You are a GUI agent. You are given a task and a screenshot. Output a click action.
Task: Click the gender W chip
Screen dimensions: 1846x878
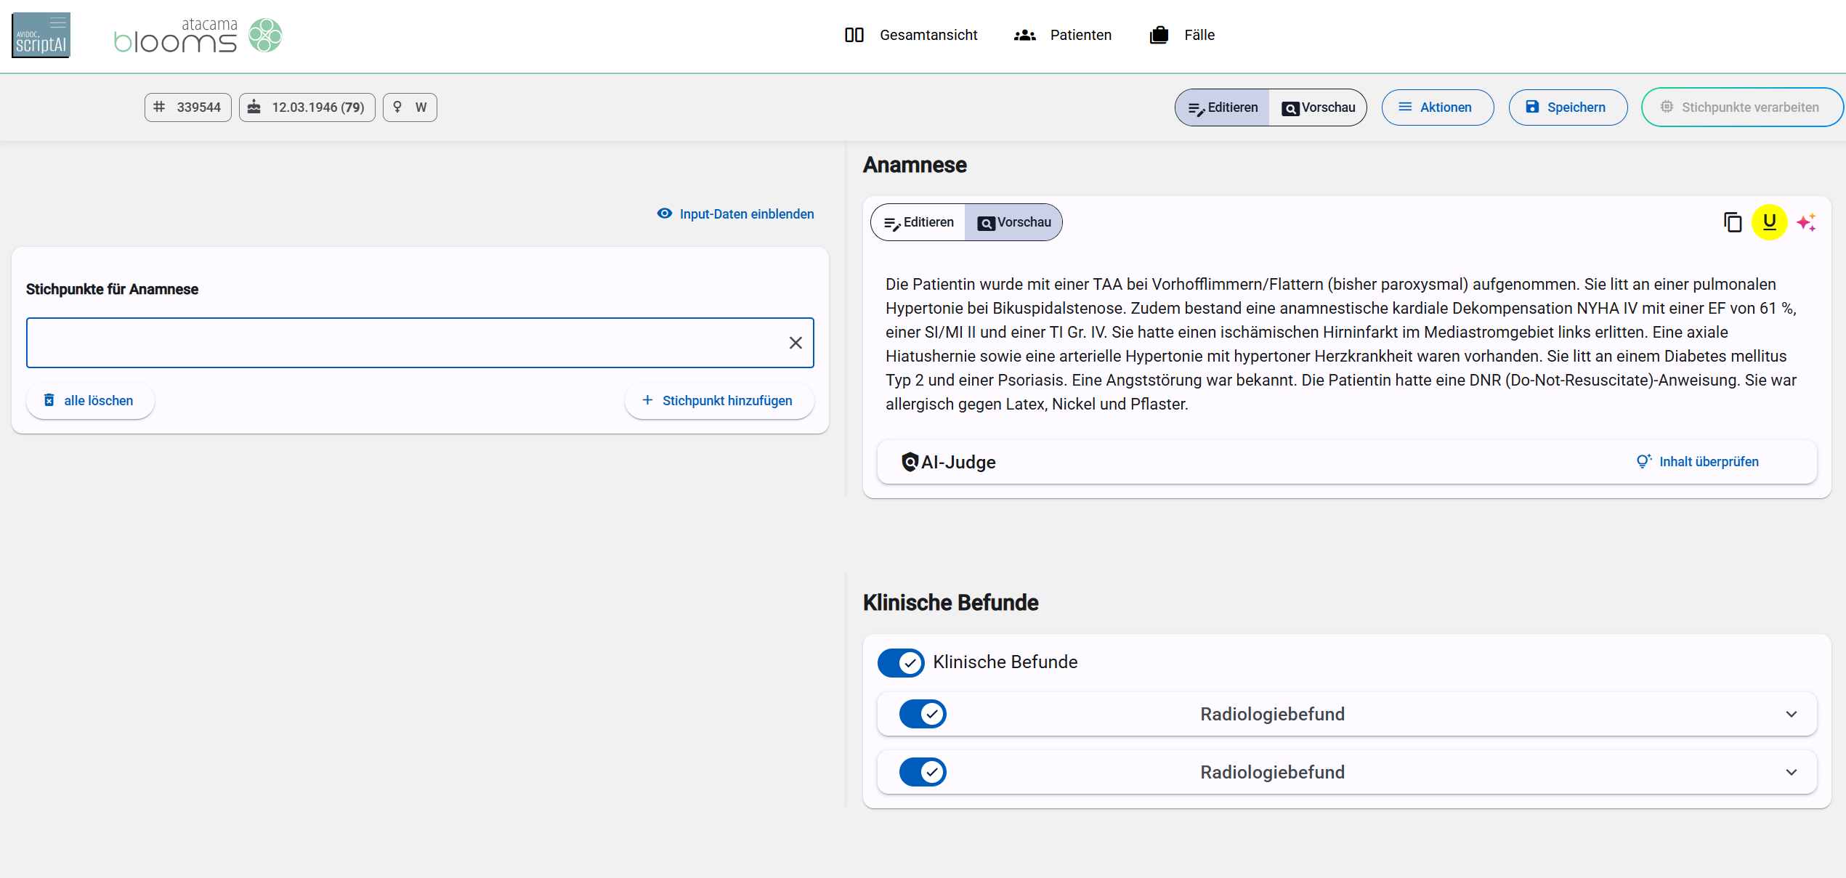coord(410,107)
